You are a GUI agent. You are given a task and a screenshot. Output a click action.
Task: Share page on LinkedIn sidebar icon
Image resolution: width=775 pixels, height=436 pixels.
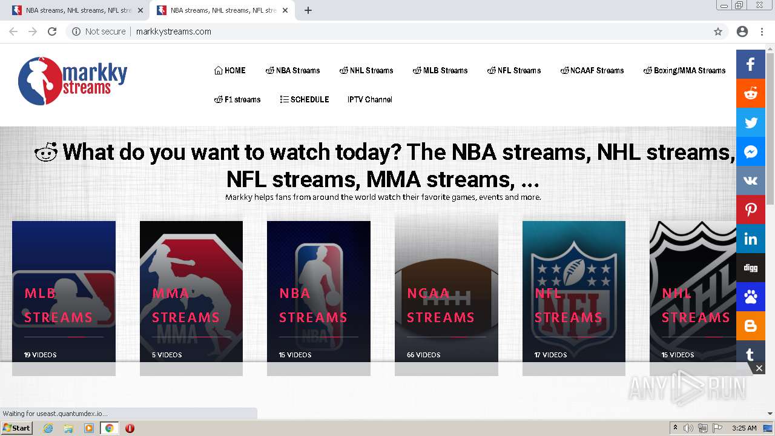coord(751,239)
